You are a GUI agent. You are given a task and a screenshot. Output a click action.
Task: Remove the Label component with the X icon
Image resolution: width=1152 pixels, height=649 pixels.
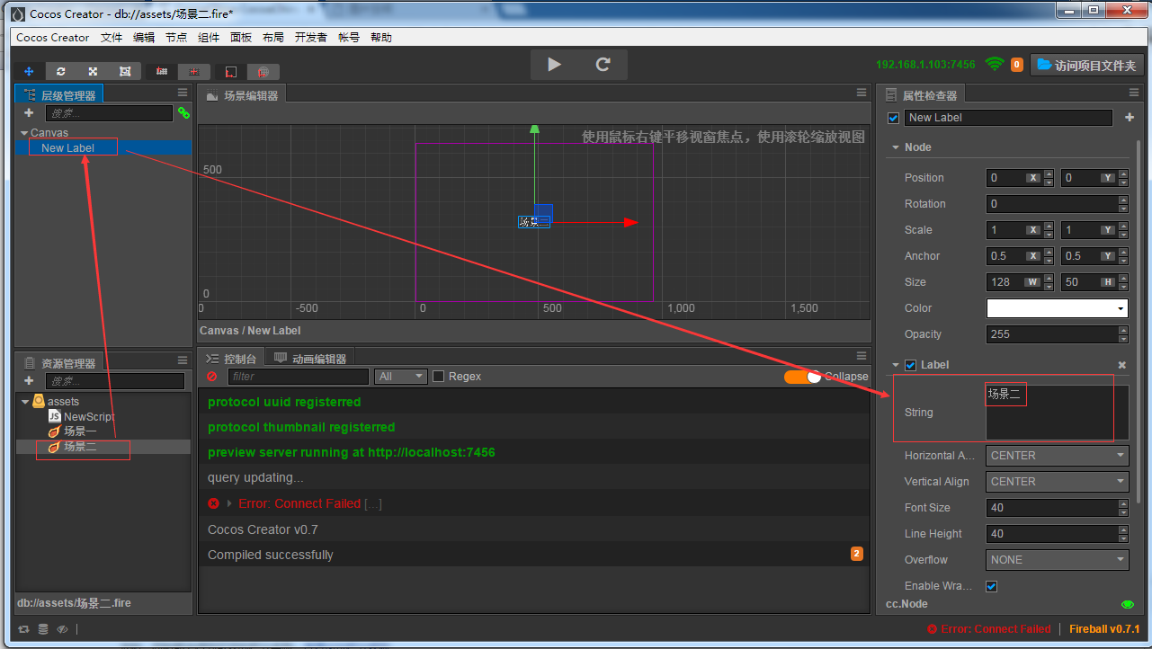pyautogui.click(x=1121, y=365)
